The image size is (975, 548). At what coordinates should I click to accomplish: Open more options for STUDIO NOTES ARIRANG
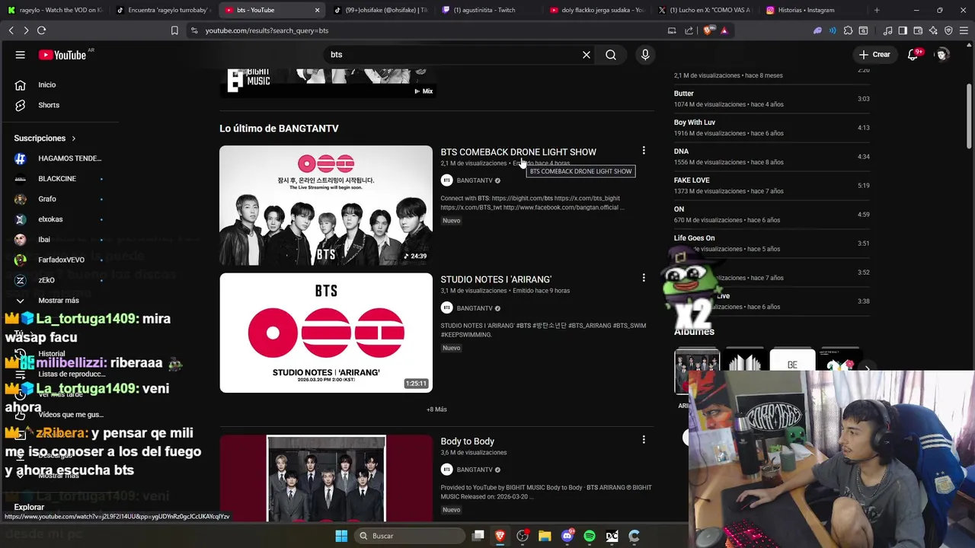[644, 278]
